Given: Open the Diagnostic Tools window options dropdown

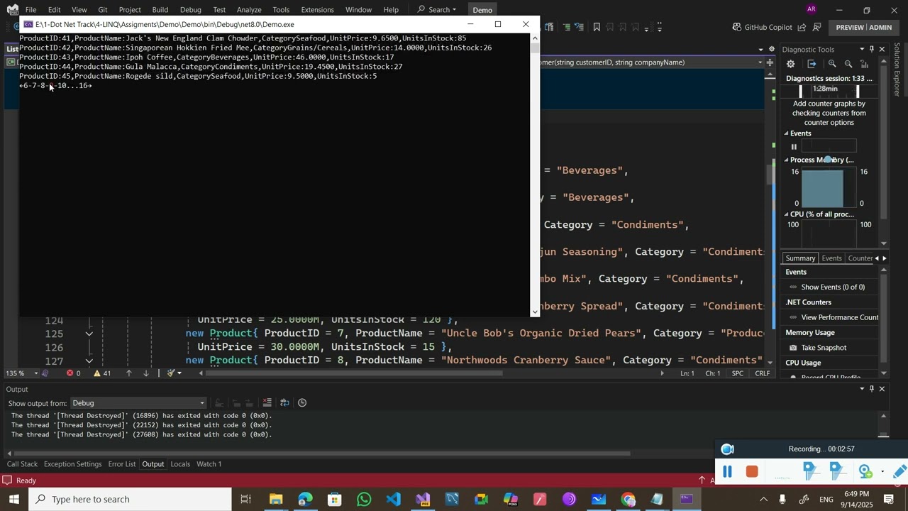Looking at the screenshot, I should click(862, 49).
